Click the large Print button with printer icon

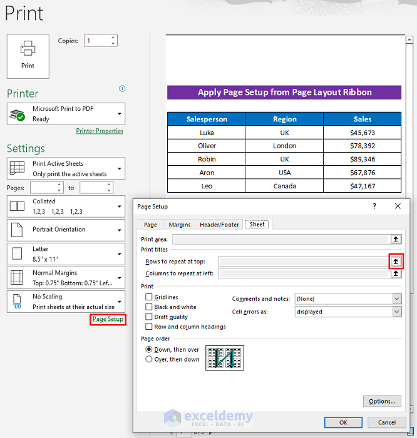[28, 56]
